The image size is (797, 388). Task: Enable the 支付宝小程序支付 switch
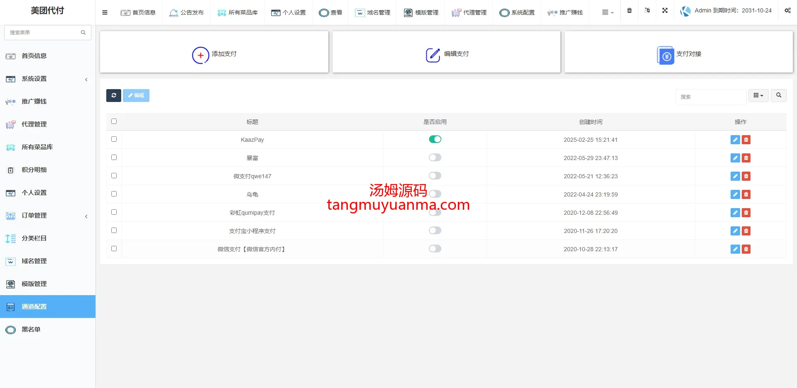435,230
